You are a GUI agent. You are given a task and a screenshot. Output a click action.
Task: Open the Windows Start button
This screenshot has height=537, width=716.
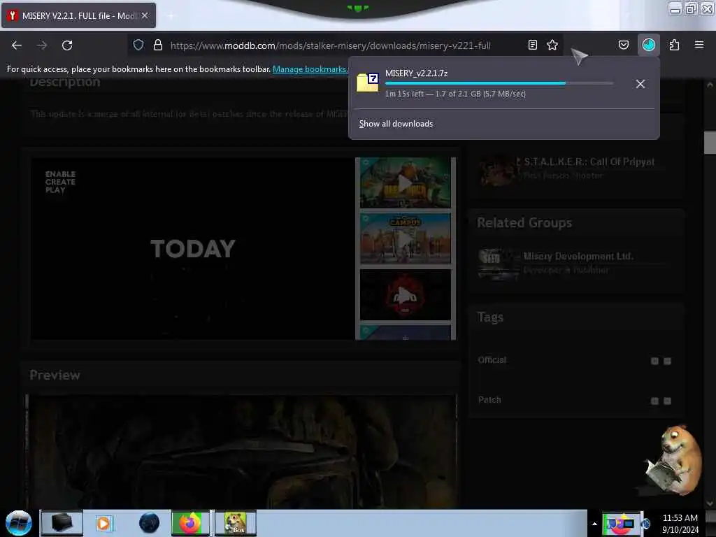click(x=19, y=523)
